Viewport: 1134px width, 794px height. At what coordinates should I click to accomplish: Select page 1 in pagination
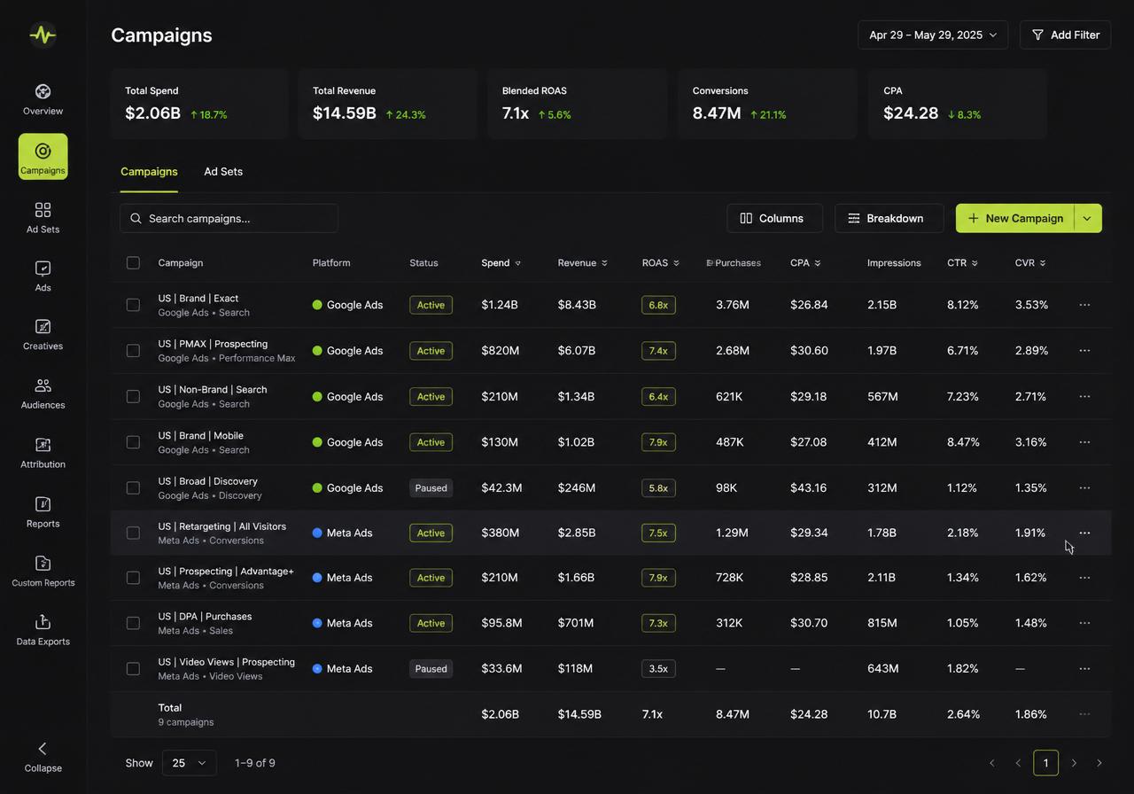click(x=1045, y=763)
